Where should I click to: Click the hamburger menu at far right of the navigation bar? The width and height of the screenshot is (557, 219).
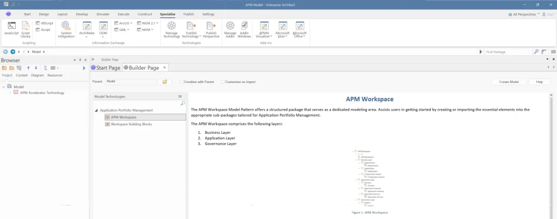[553, 51]
